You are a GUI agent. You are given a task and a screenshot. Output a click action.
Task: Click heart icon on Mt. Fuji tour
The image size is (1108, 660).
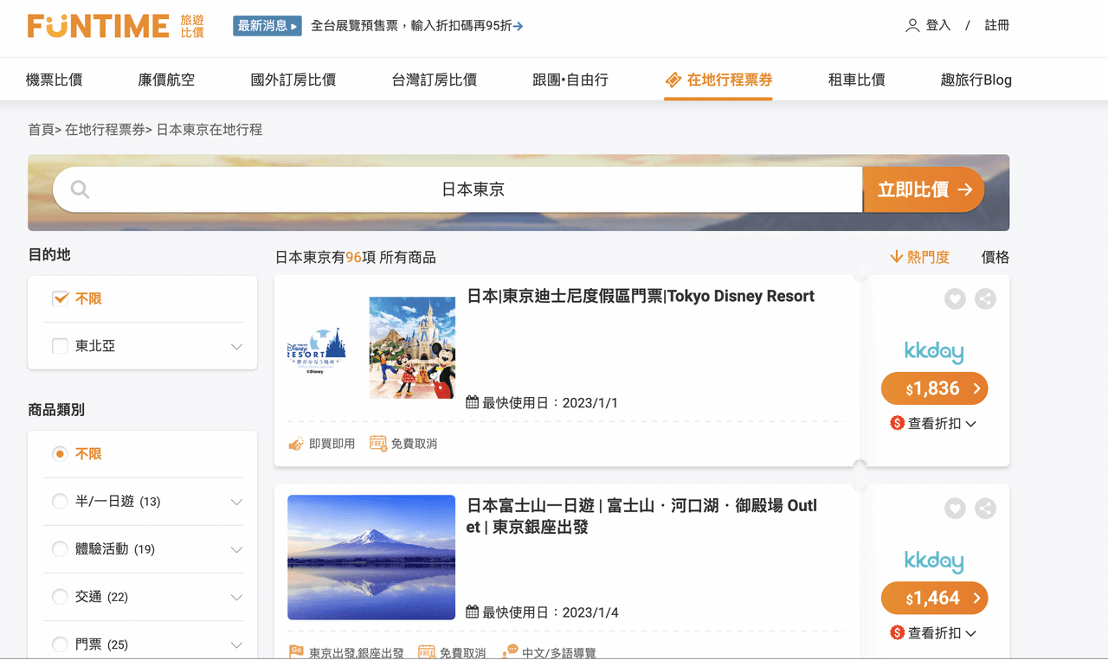point(955,509)
